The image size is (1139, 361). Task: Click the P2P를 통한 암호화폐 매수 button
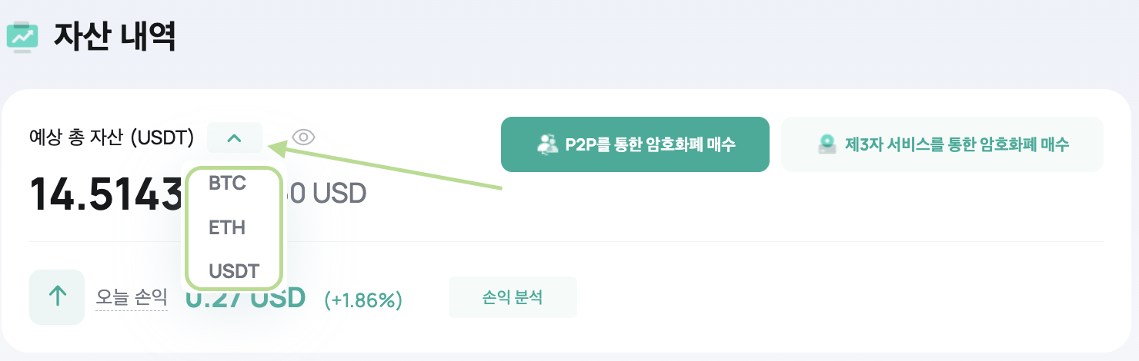635,144
